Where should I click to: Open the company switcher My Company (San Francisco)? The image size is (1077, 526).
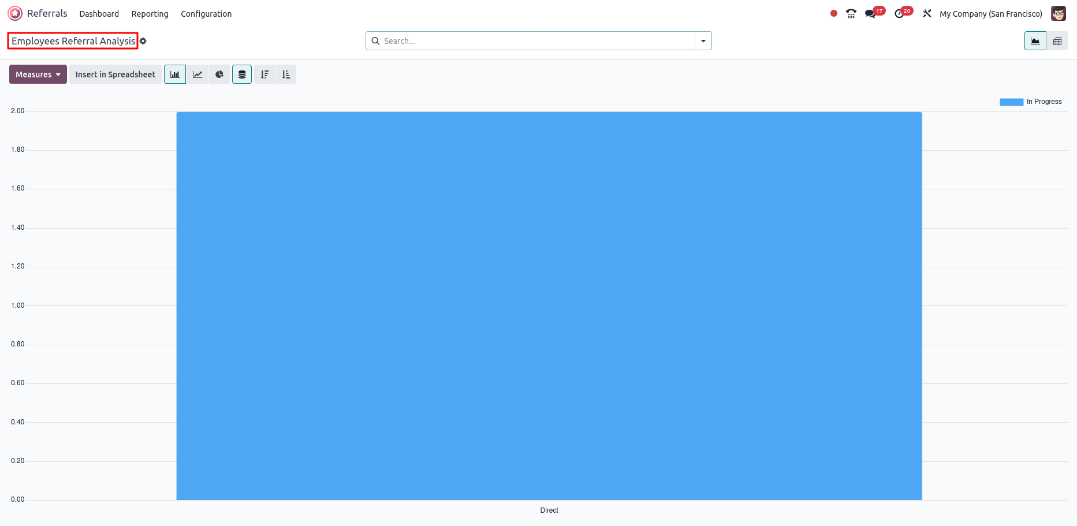(991, 14)
